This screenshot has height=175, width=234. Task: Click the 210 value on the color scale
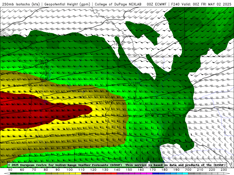pyautogui.click(x=200, y=170)
